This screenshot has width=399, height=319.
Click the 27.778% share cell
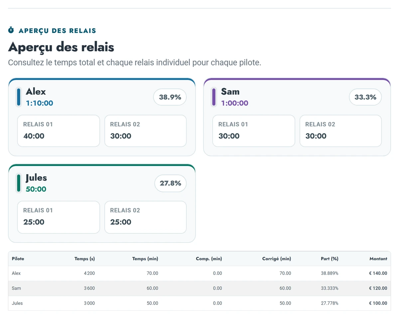point(330,303)
